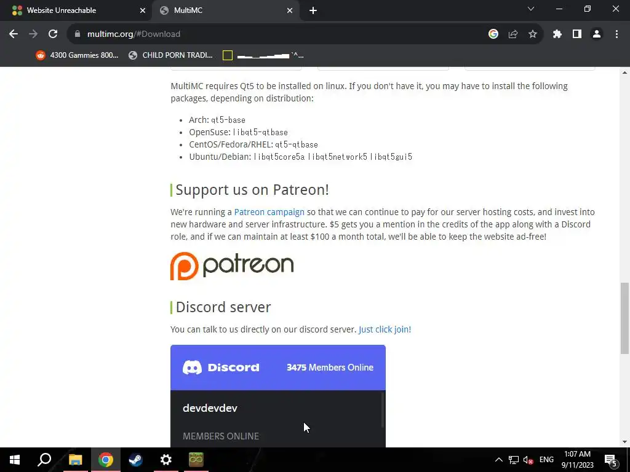
Task: Switch to the Website Unreachable tab
Action: [76, 11]
